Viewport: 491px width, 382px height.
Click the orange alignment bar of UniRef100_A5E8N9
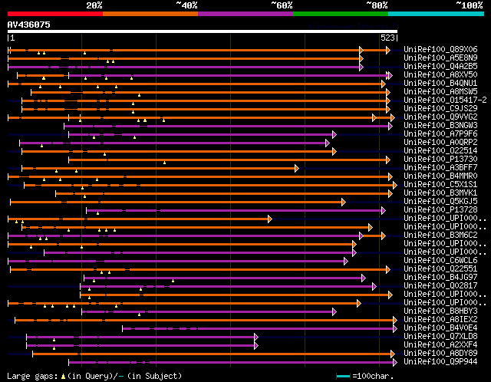(184, 58)
